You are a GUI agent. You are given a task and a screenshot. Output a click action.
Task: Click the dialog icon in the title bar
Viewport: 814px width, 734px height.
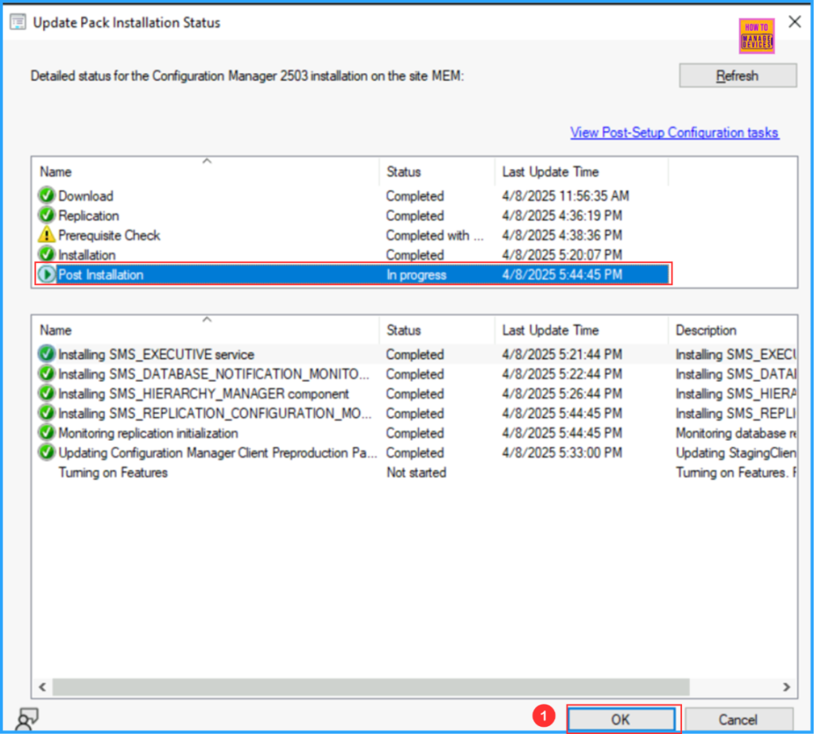pyautogui.click(x=18, y=22)
